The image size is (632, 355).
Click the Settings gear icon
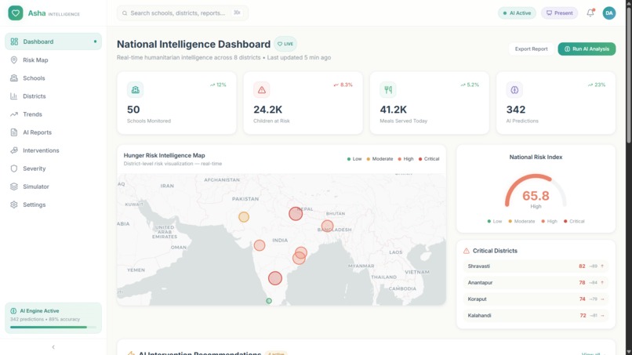(14, 205)
